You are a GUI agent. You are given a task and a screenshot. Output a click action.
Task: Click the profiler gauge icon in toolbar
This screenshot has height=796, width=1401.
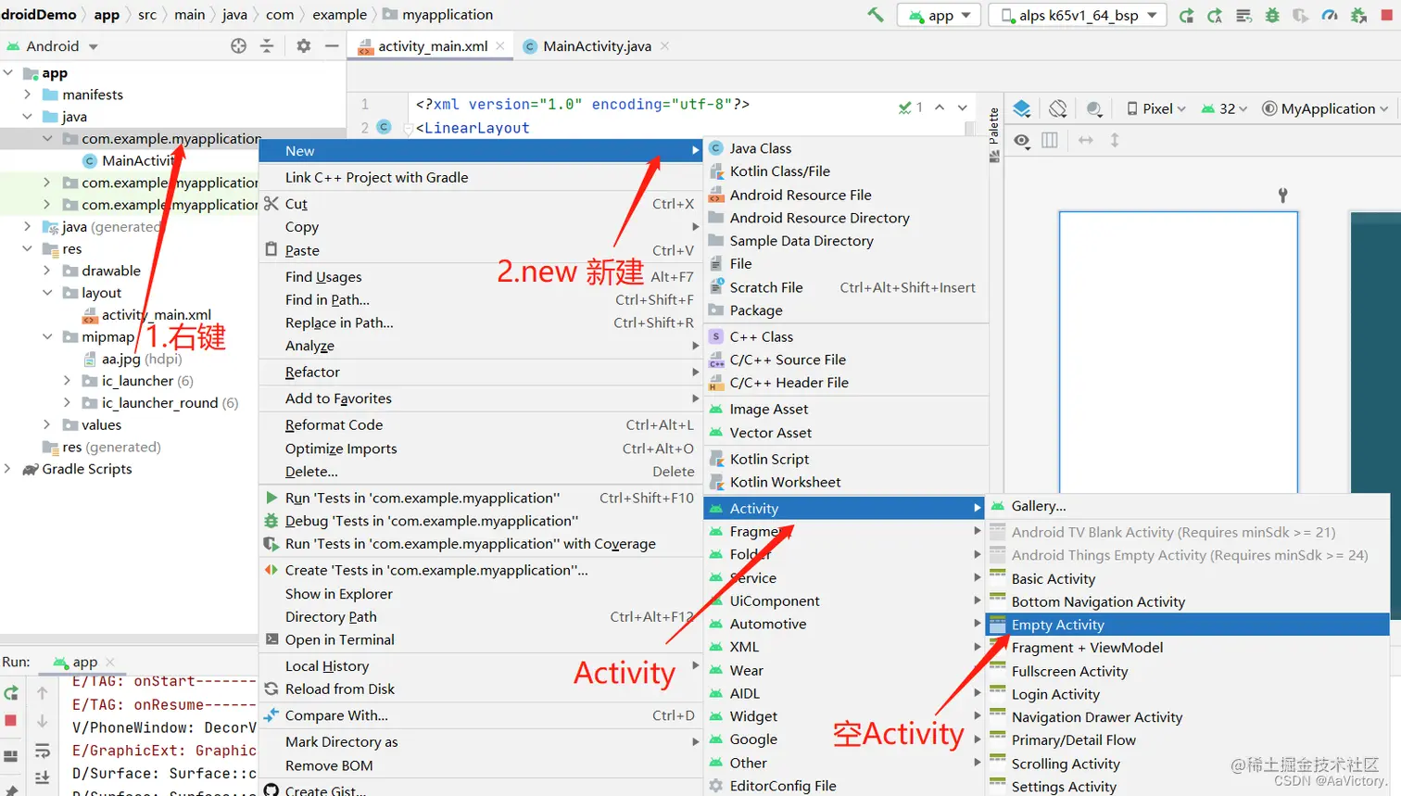[1330, 15]
